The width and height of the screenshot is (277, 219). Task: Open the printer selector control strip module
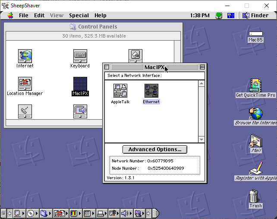click(102, 213)
